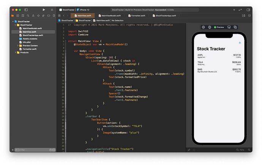Toggle the inspectors panel in the title bar
The image size is (262, 165).
tap(248, 10)
